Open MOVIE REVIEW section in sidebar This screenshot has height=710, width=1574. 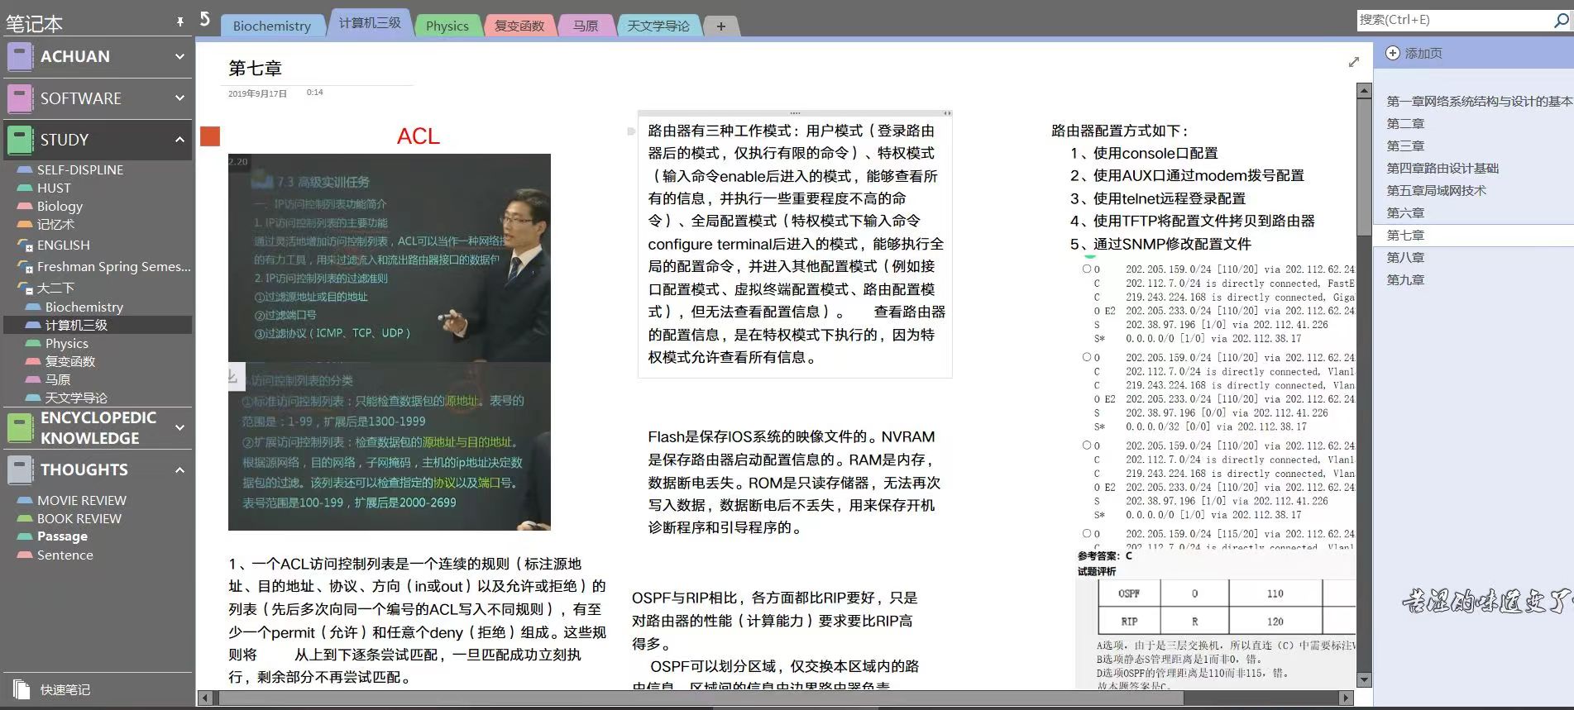click(x=81, y=500)
